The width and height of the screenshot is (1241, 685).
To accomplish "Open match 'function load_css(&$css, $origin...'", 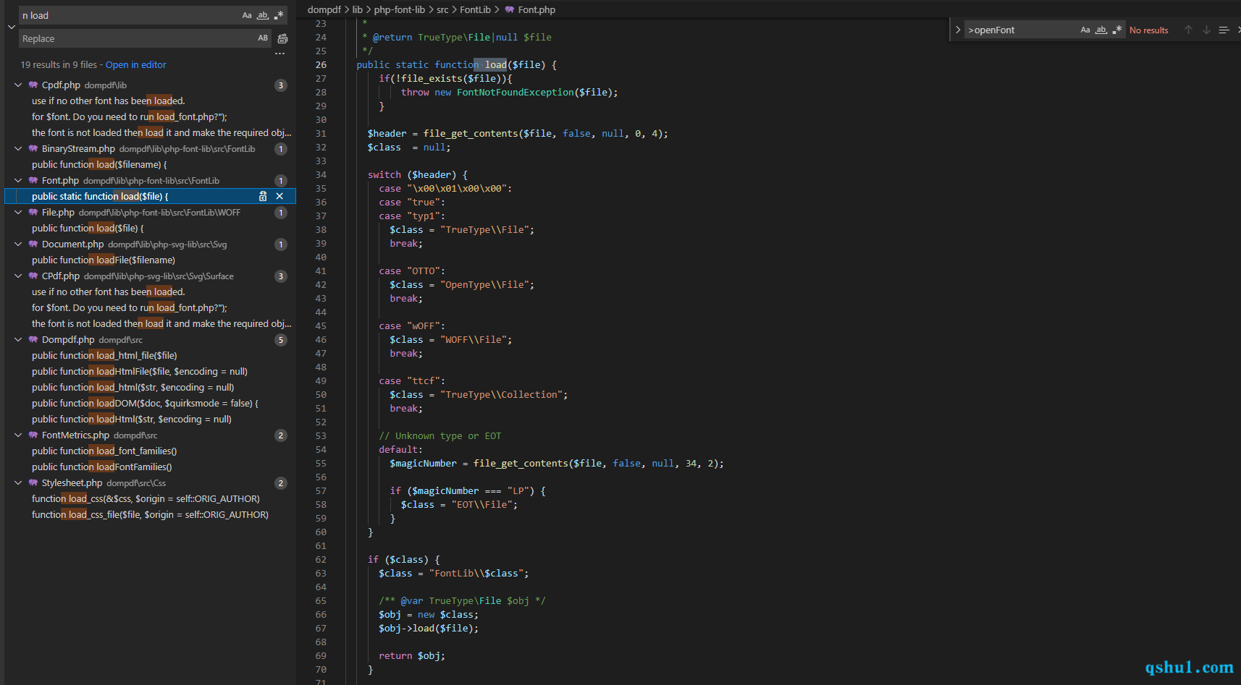I will tap(146, 498).
